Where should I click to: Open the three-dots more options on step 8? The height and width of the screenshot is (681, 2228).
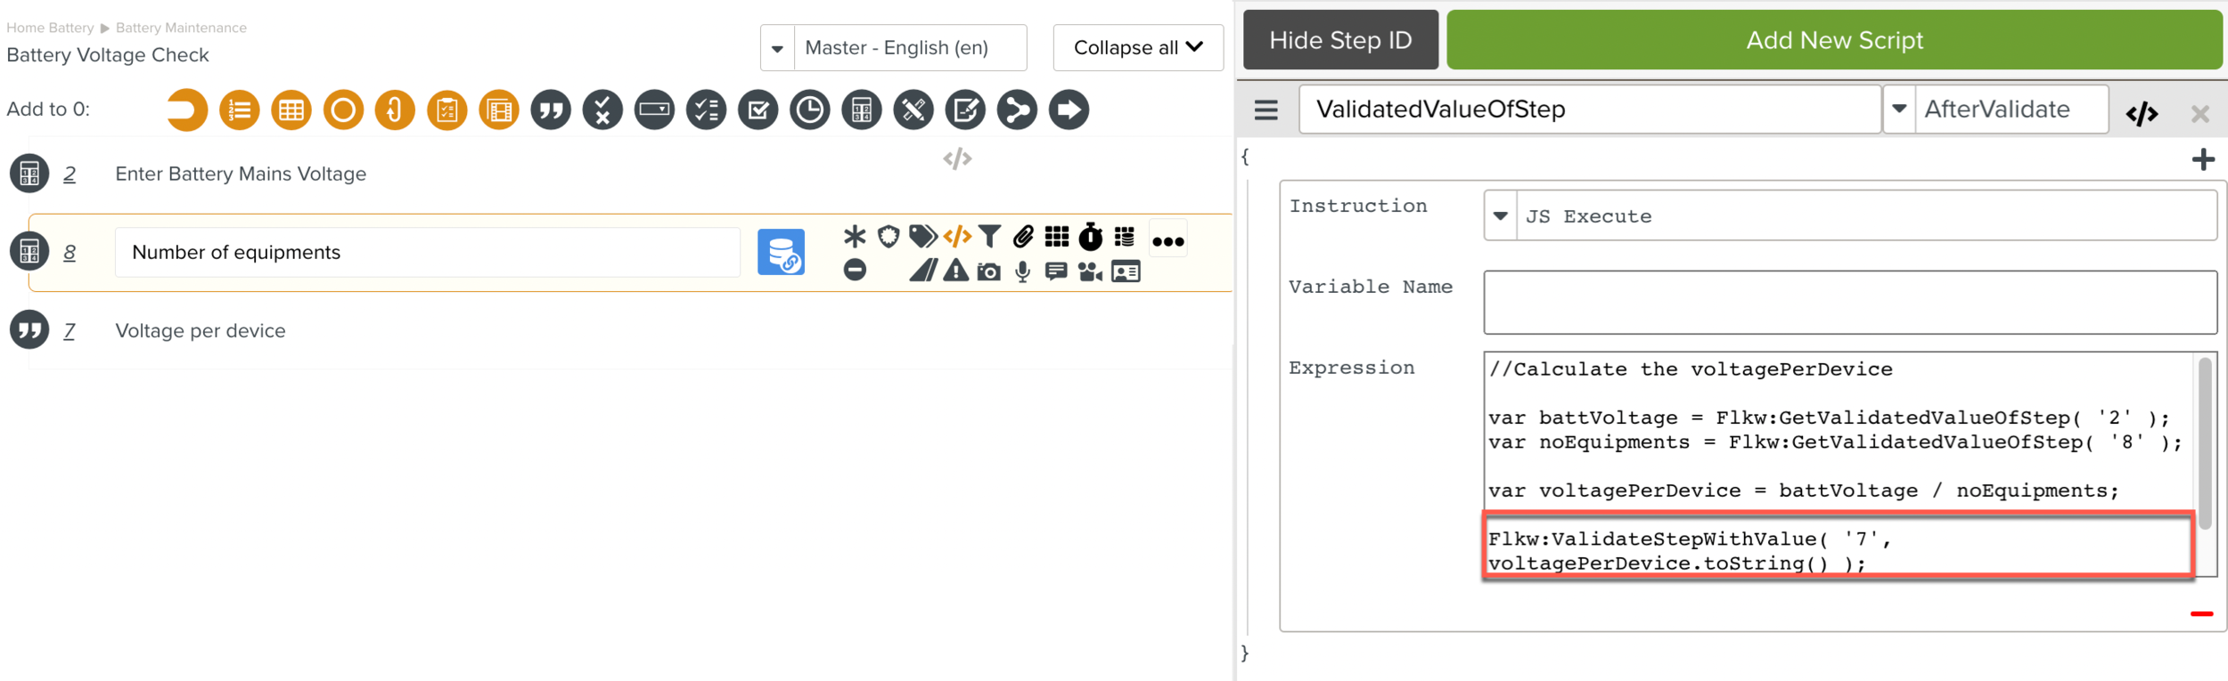pos(1167,241)
